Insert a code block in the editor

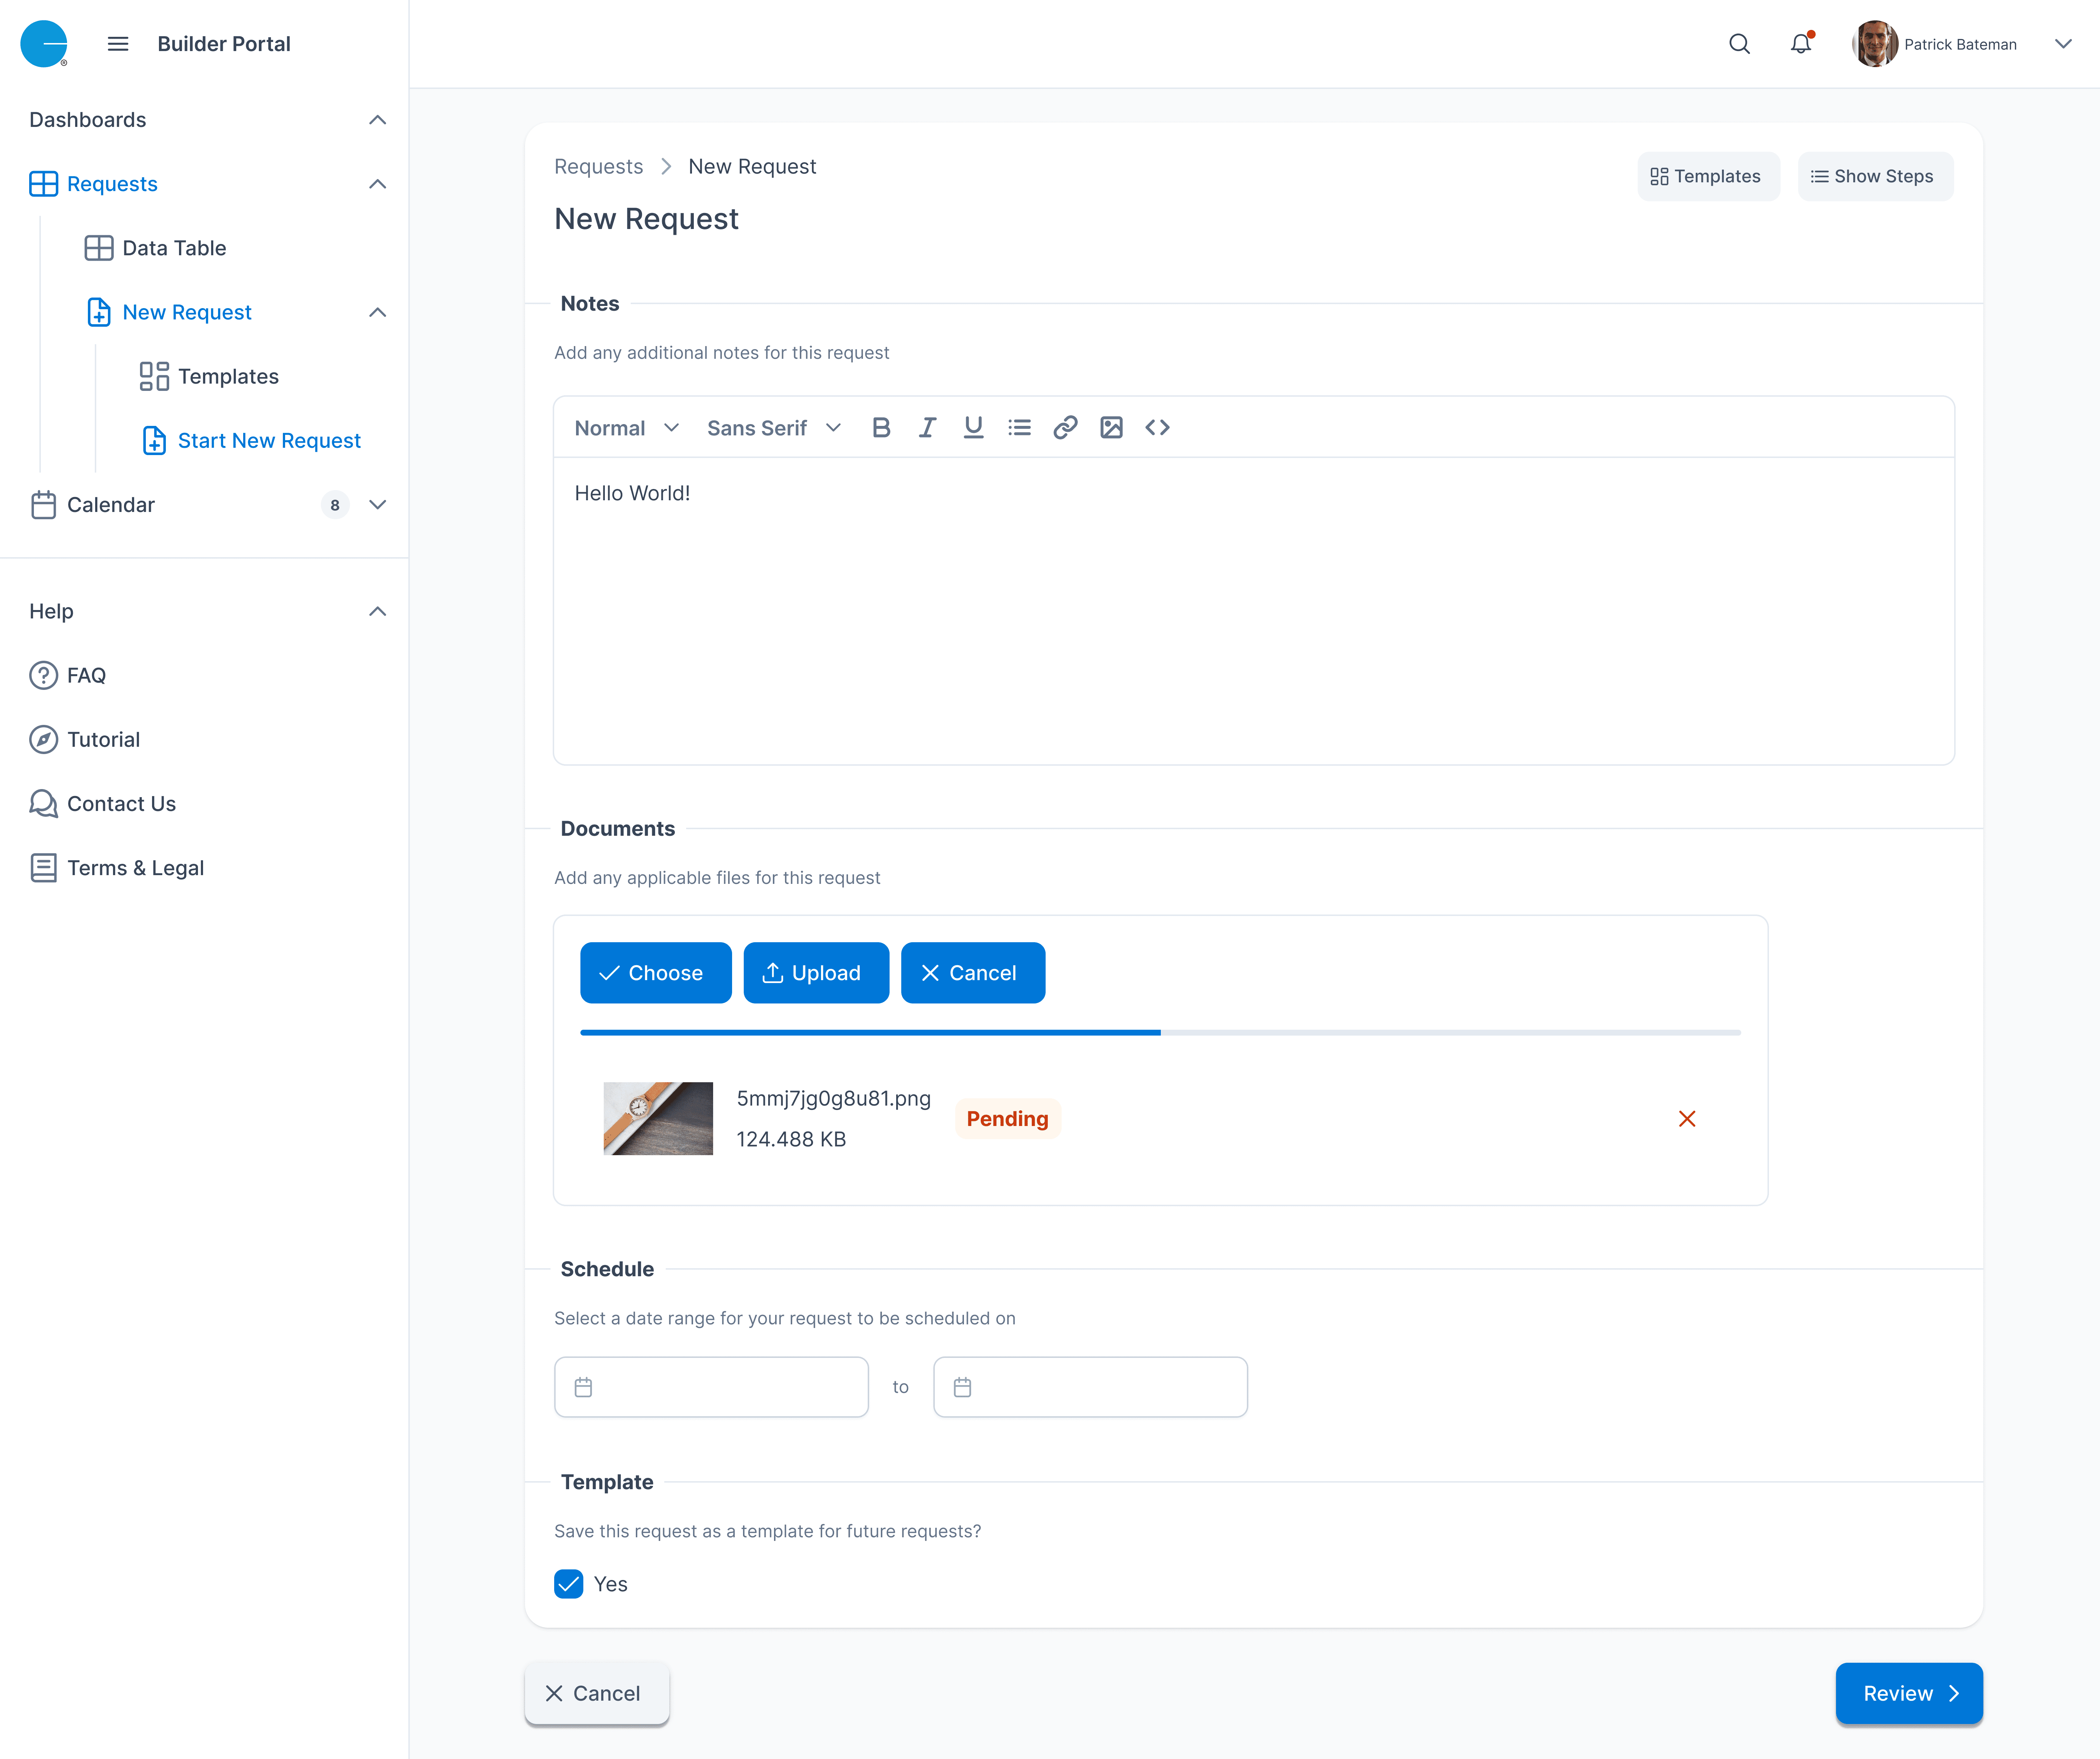[1157, 427]
